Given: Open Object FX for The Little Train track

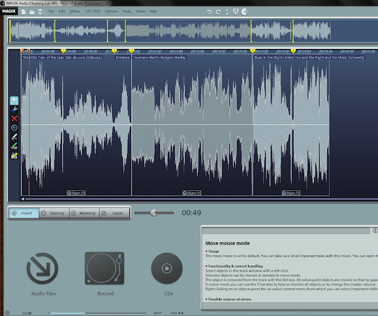Looking at the screenshot, I should 76,193.
